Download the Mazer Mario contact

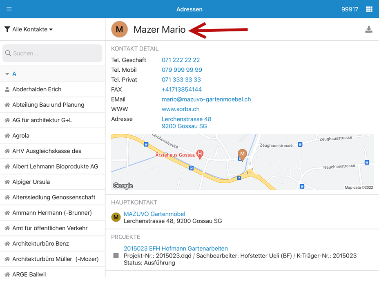click(368, 29)
